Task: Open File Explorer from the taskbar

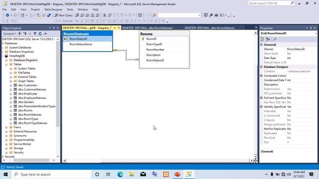Action: click(x=132, y=175)
